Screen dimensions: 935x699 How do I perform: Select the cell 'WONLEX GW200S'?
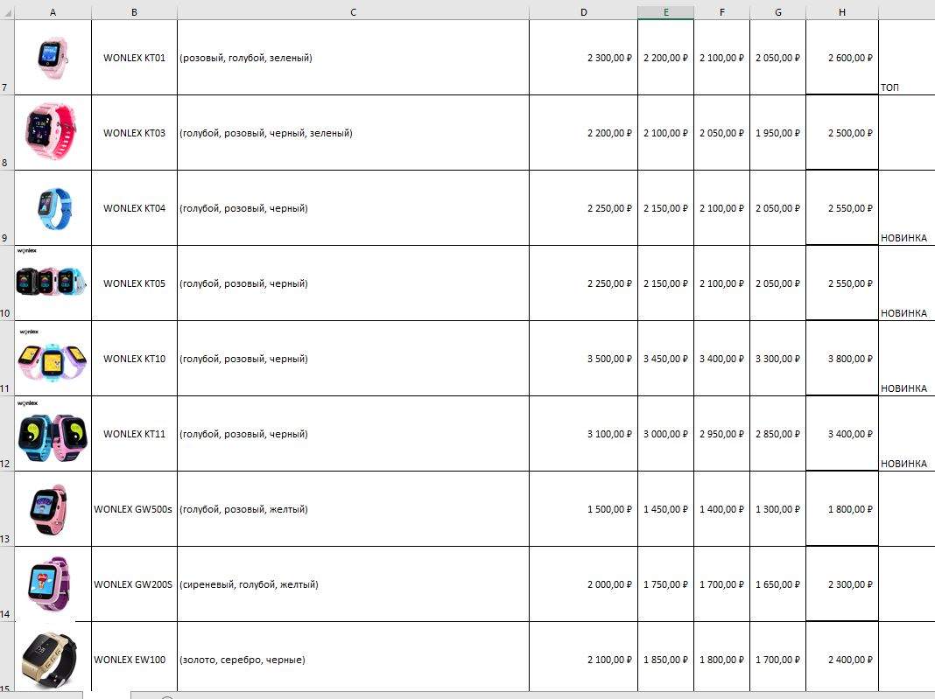pos(134,584)
